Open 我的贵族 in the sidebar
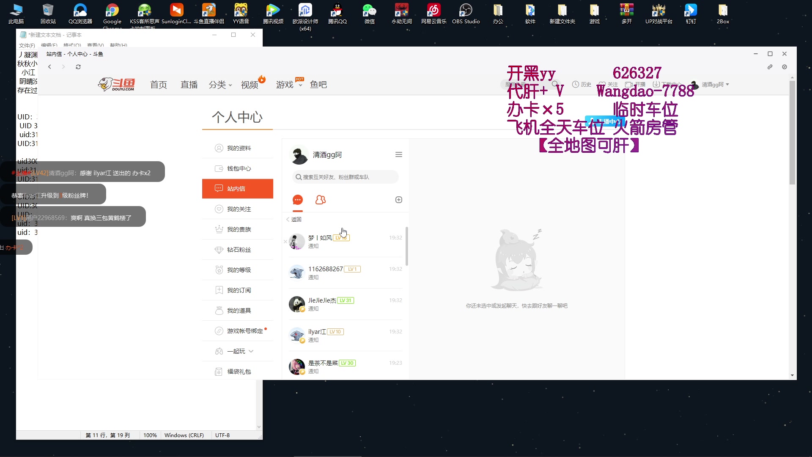812x457 pixels. point(238,229)
